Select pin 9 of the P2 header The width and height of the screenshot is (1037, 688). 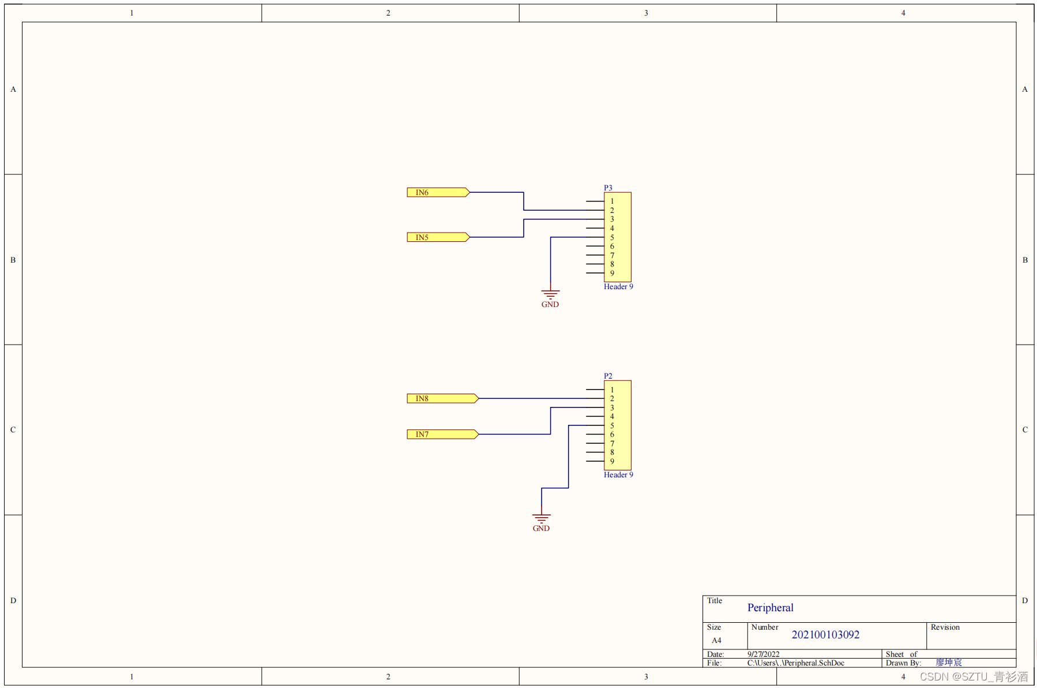[595, 461]
